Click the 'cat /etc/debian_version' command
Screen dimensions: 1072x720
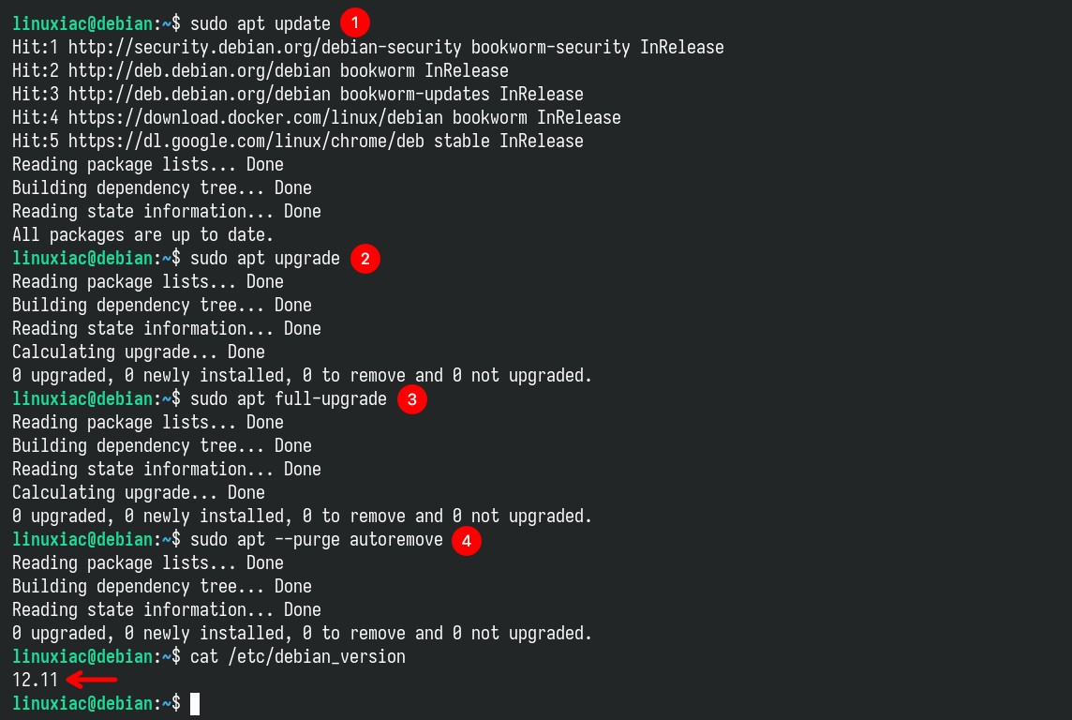point(297,657)
